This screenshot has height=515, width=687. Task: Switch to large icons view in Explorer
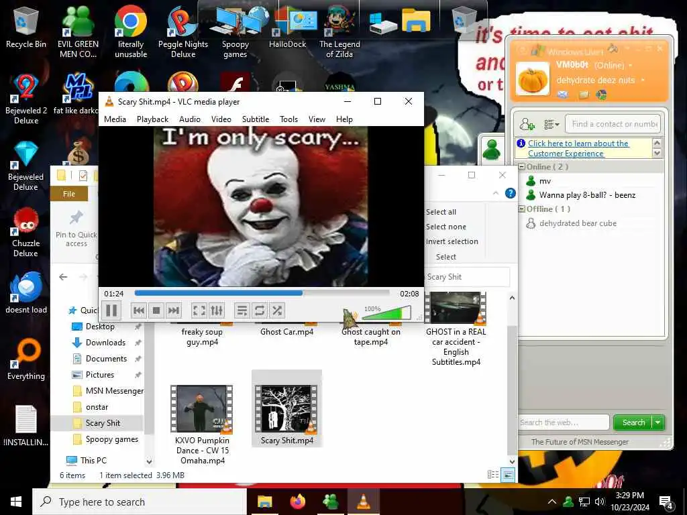pos(508,475)
